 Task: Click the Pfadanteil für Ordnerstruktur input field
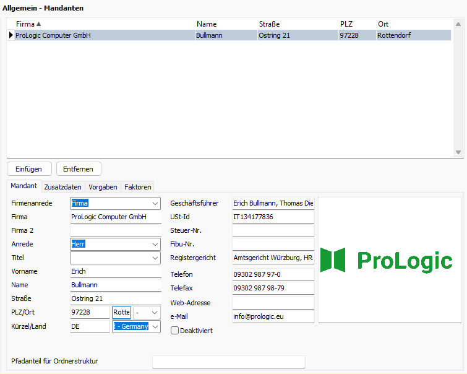pyautogui.click(x=229, y=362)
